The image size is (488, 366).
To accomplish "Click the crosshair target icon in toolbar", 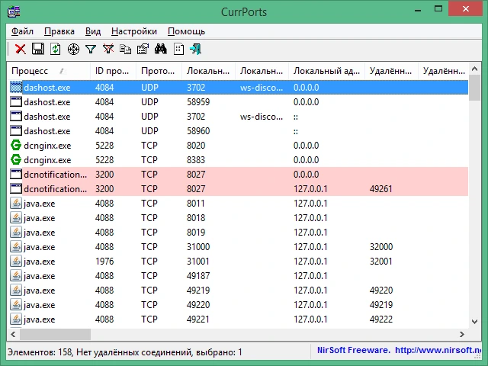I will click(73, 49).
